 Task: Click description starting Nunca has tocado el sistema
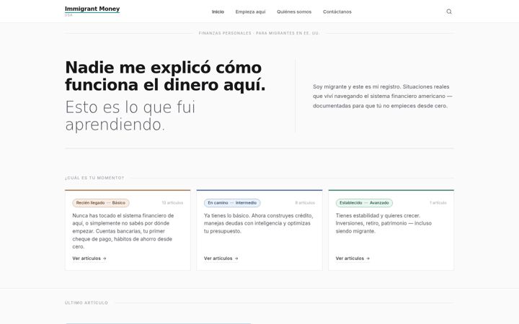pyautogui.click(x=123, y=231)
